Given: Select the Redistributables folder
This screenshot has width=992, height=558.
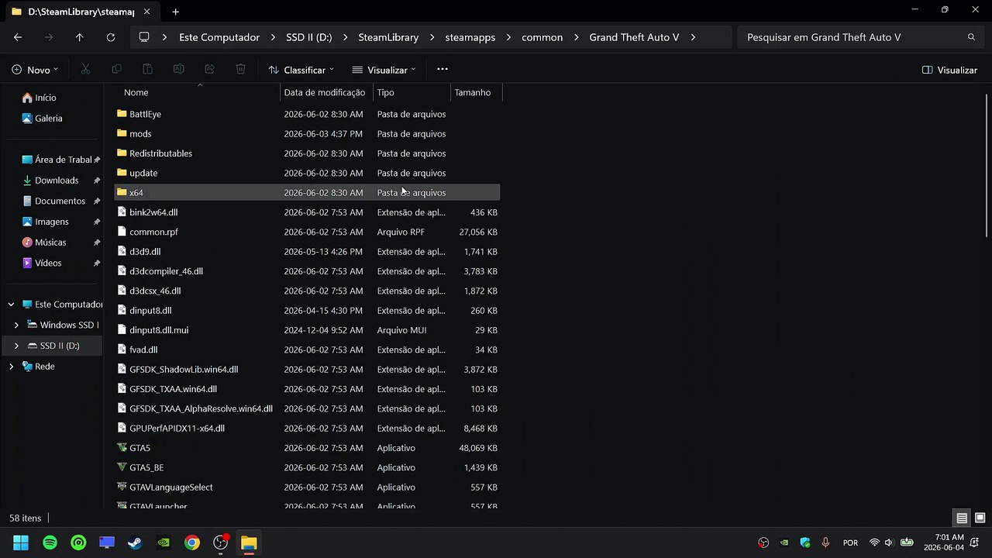Looking at the screenshot, I should pyautogui.click(x=307, y=153).
